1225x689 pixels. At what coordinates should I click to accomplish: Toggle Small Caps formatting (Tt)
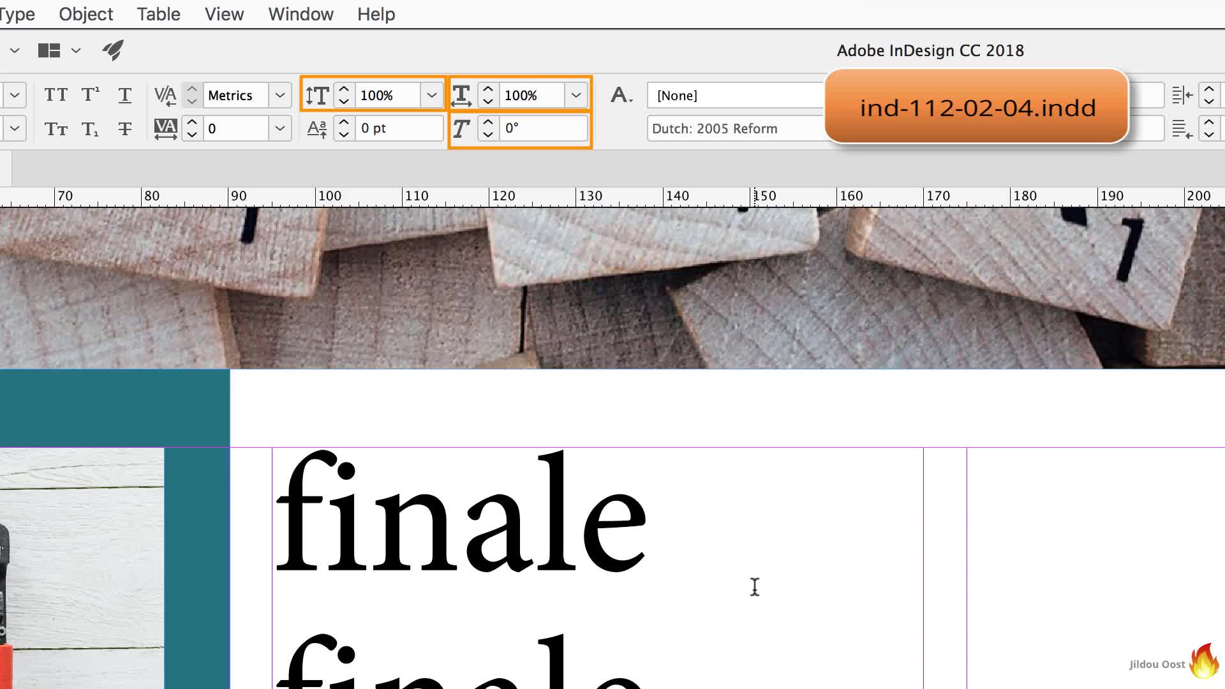(56, 129)
